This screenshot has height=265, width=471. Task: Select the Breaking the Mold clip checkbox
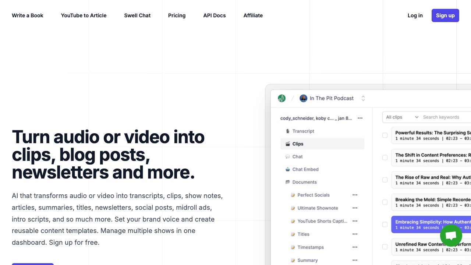[385, 202]
